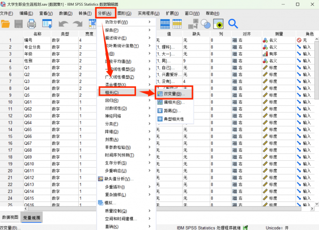Screen dimensions: 319x230
Task: Expand the 回归(R) submenu arrow
Action: tap(150, 100)
